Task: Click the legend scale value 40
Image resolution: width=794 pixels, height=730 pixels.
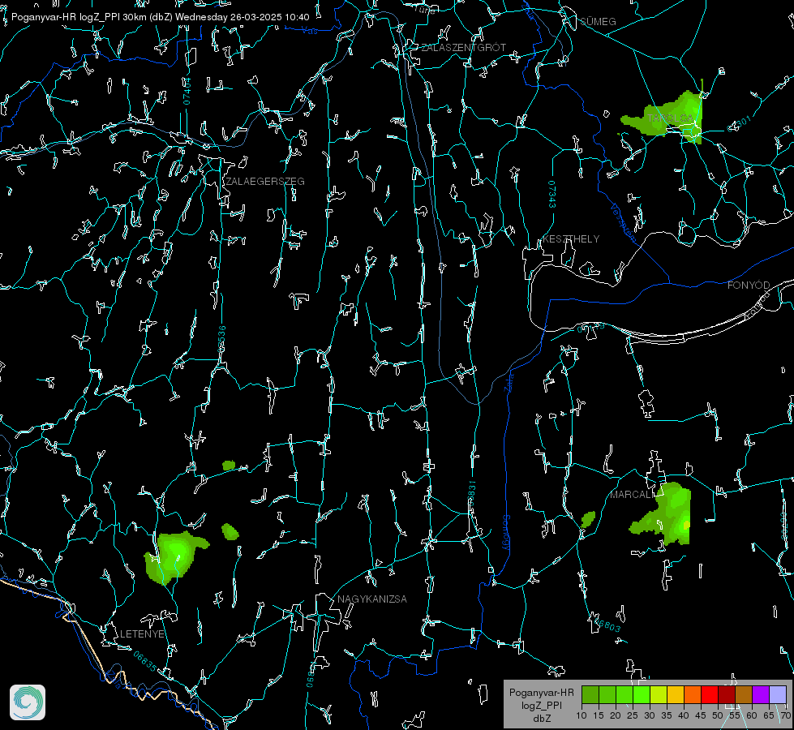Action: [684, 715]
